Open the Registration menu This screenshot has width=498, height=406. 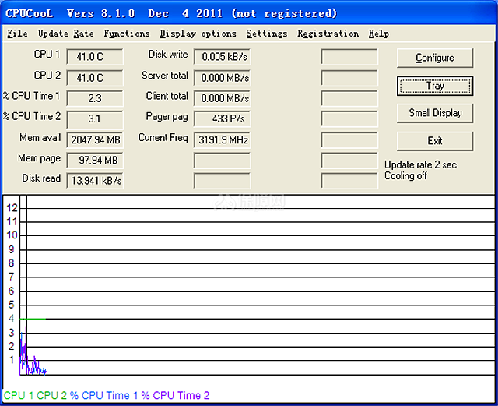(328, 34)
